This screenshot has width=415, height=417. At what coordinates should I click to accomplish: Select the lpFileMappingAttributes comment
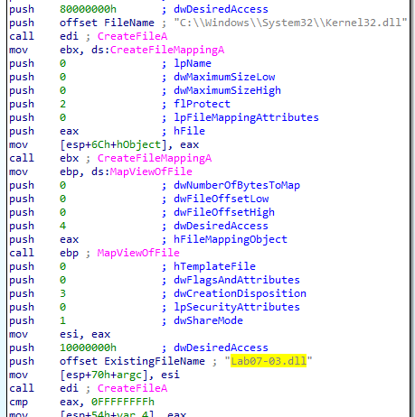[246, 117]
